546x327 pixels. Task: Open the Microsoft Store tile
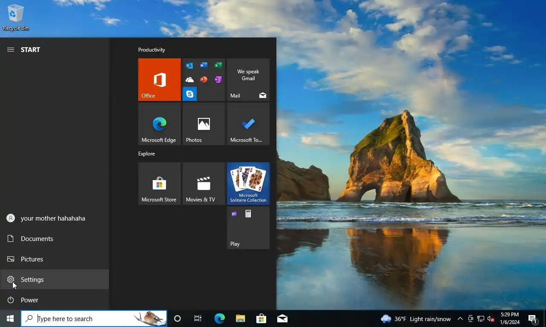pos(160,184)
